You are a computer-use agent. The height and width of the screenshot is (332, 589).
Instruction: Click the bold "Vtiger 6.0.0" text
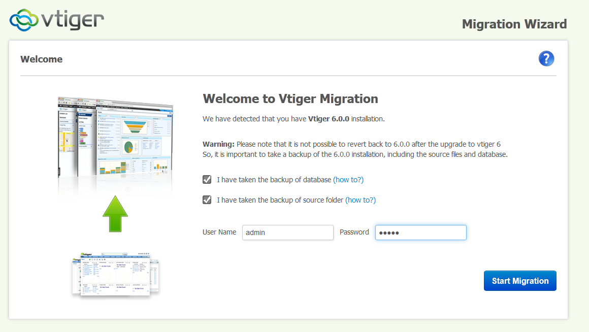tap(329, 119)
